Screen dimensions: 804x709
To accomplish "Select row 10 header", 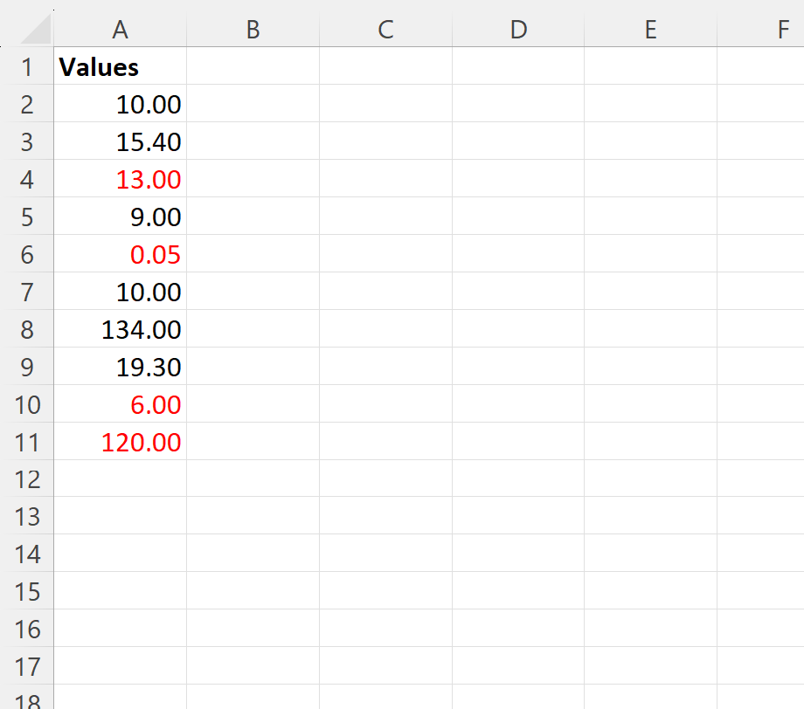I will coord(27,403).
